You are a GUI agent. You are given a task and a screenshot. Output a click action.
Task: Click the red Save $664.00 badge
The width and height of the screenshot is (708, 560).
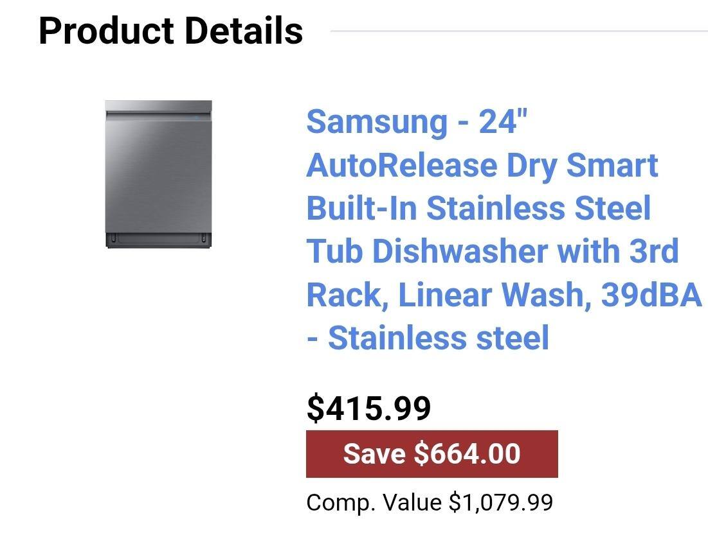(x=431, y=454)
